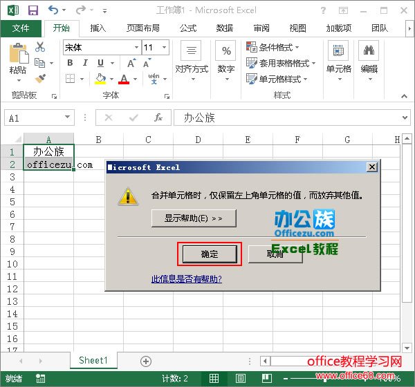Expand the font name dropdown
The image size is (415, 387).
136,48
